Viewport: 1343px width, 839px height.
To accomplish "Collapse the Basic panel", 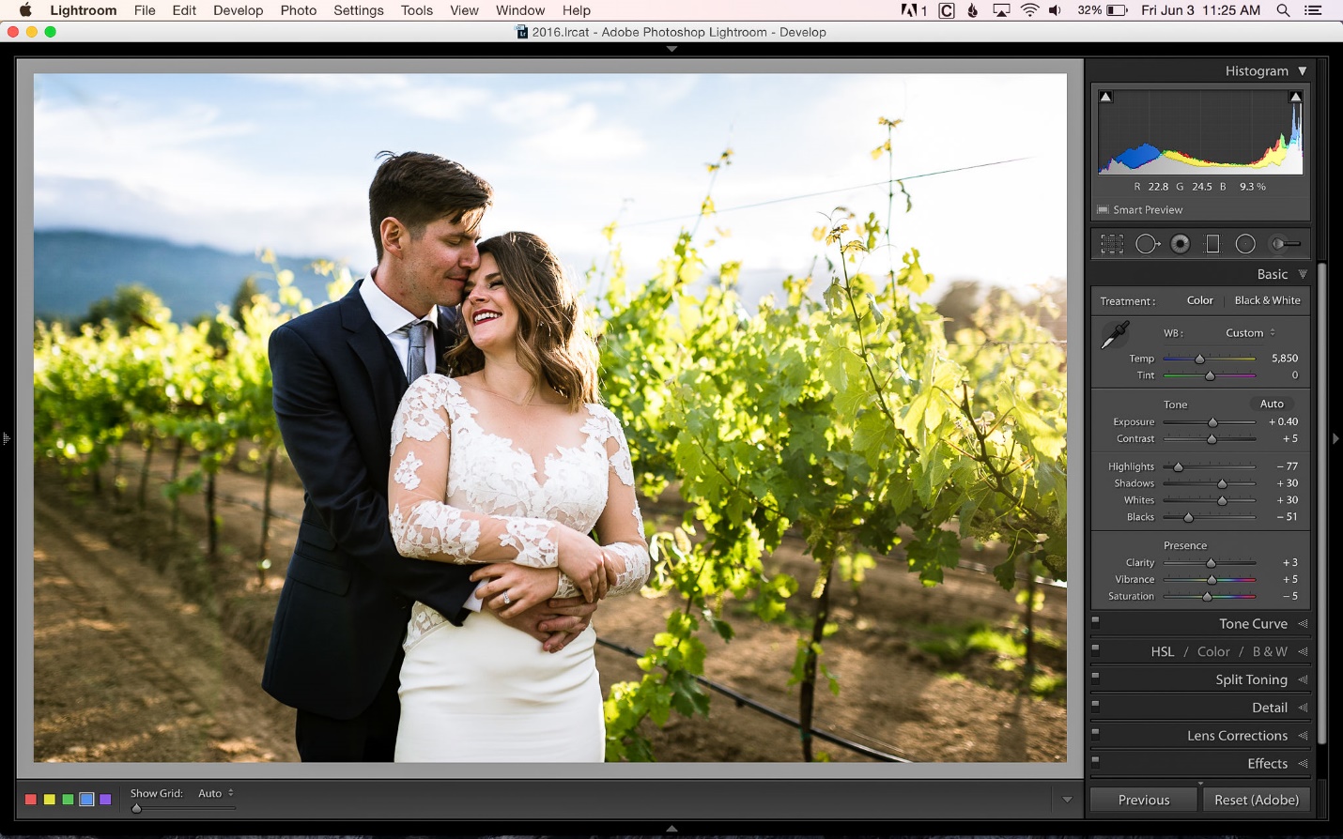I will [1303, 275].
